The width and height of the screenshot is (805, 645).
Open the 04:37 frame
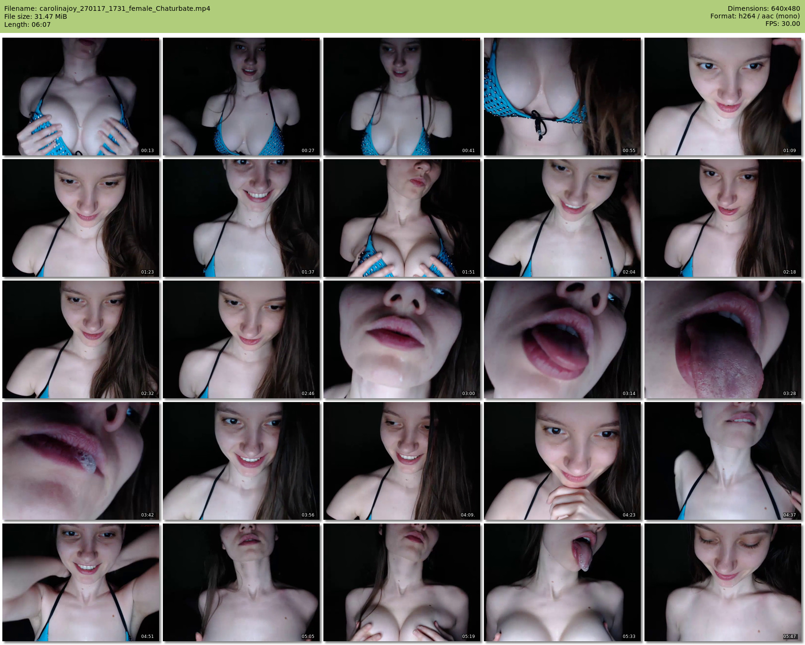(x=723, y=461)
